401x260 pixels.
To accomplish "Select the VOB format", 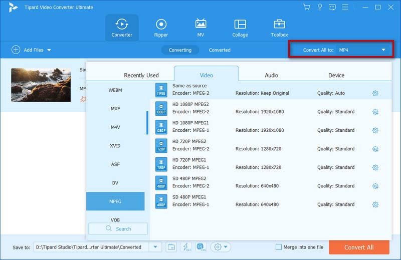I will pos(115,219).
